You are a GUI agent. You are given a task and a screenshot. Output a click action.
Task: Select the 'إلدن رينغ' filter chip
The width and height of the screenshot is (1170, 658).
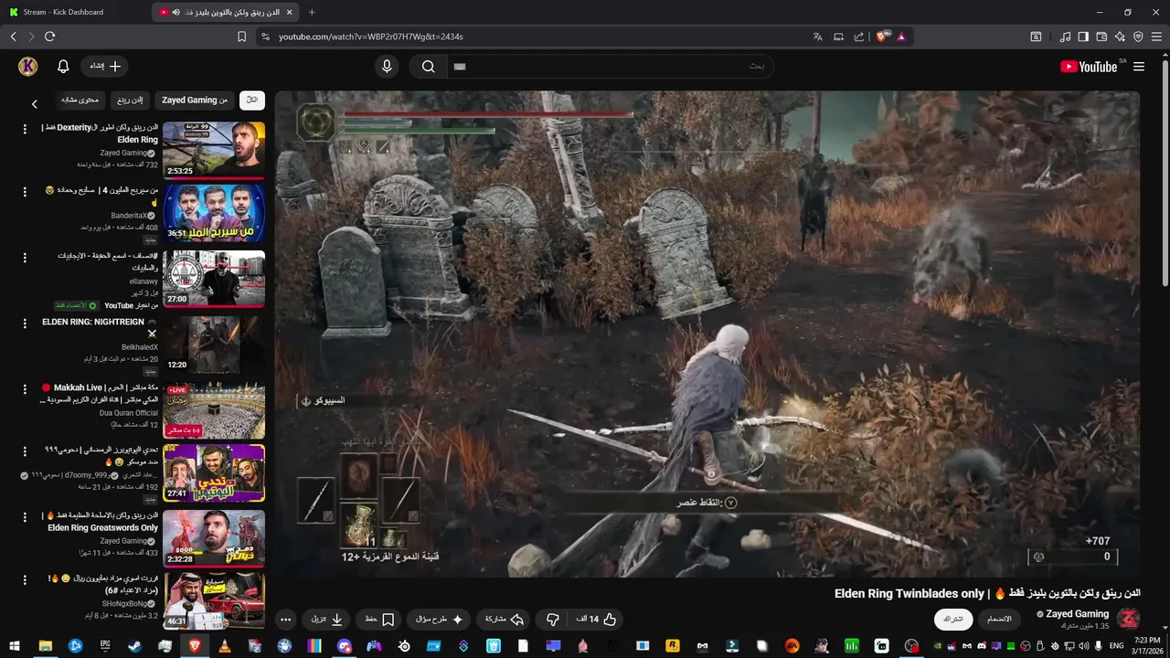pos(130,100)
